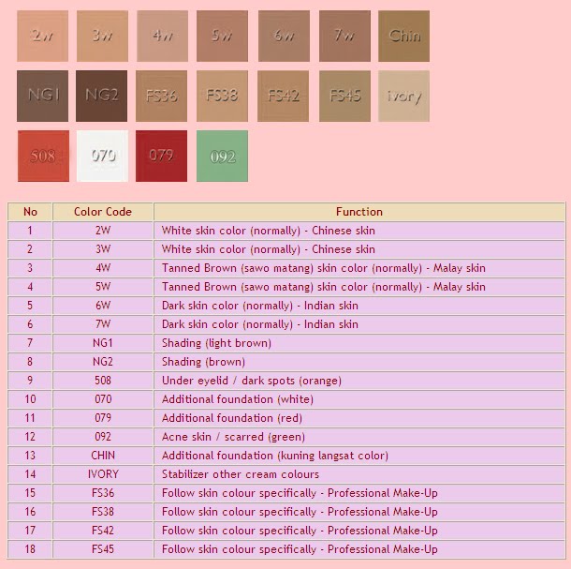Click the "No" column header

tap(30, 212)
